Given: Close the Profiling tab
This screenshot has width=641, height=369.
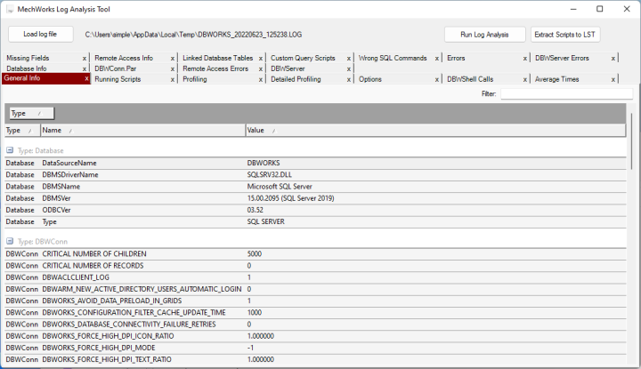Looking at the screenshot, I should pyautogui.click(x=261, y=80).
